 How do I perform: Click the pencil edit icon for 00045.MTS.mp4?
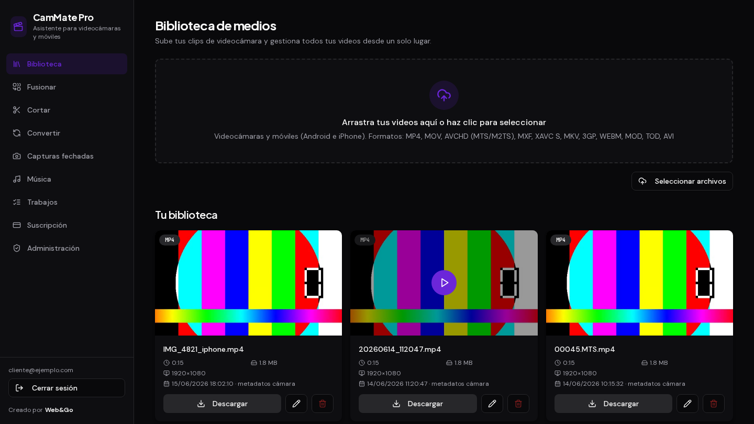point(688,404)
